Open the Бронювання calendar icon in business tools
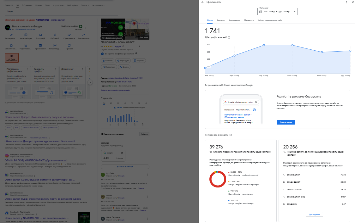Viewport: 355px width, 223px height. pos(40,46)
